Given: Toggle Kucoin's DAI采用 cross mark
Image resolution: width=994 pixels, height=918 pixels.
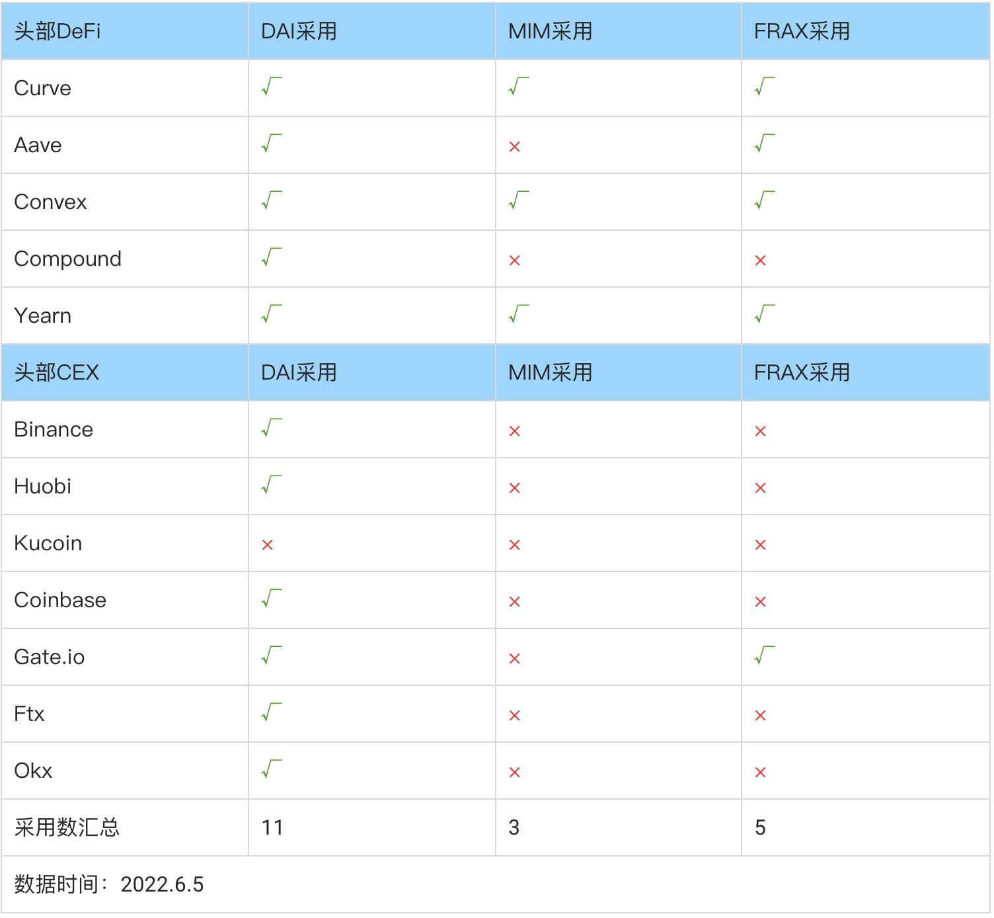Looking at the screenshot, I should [268, 544].
